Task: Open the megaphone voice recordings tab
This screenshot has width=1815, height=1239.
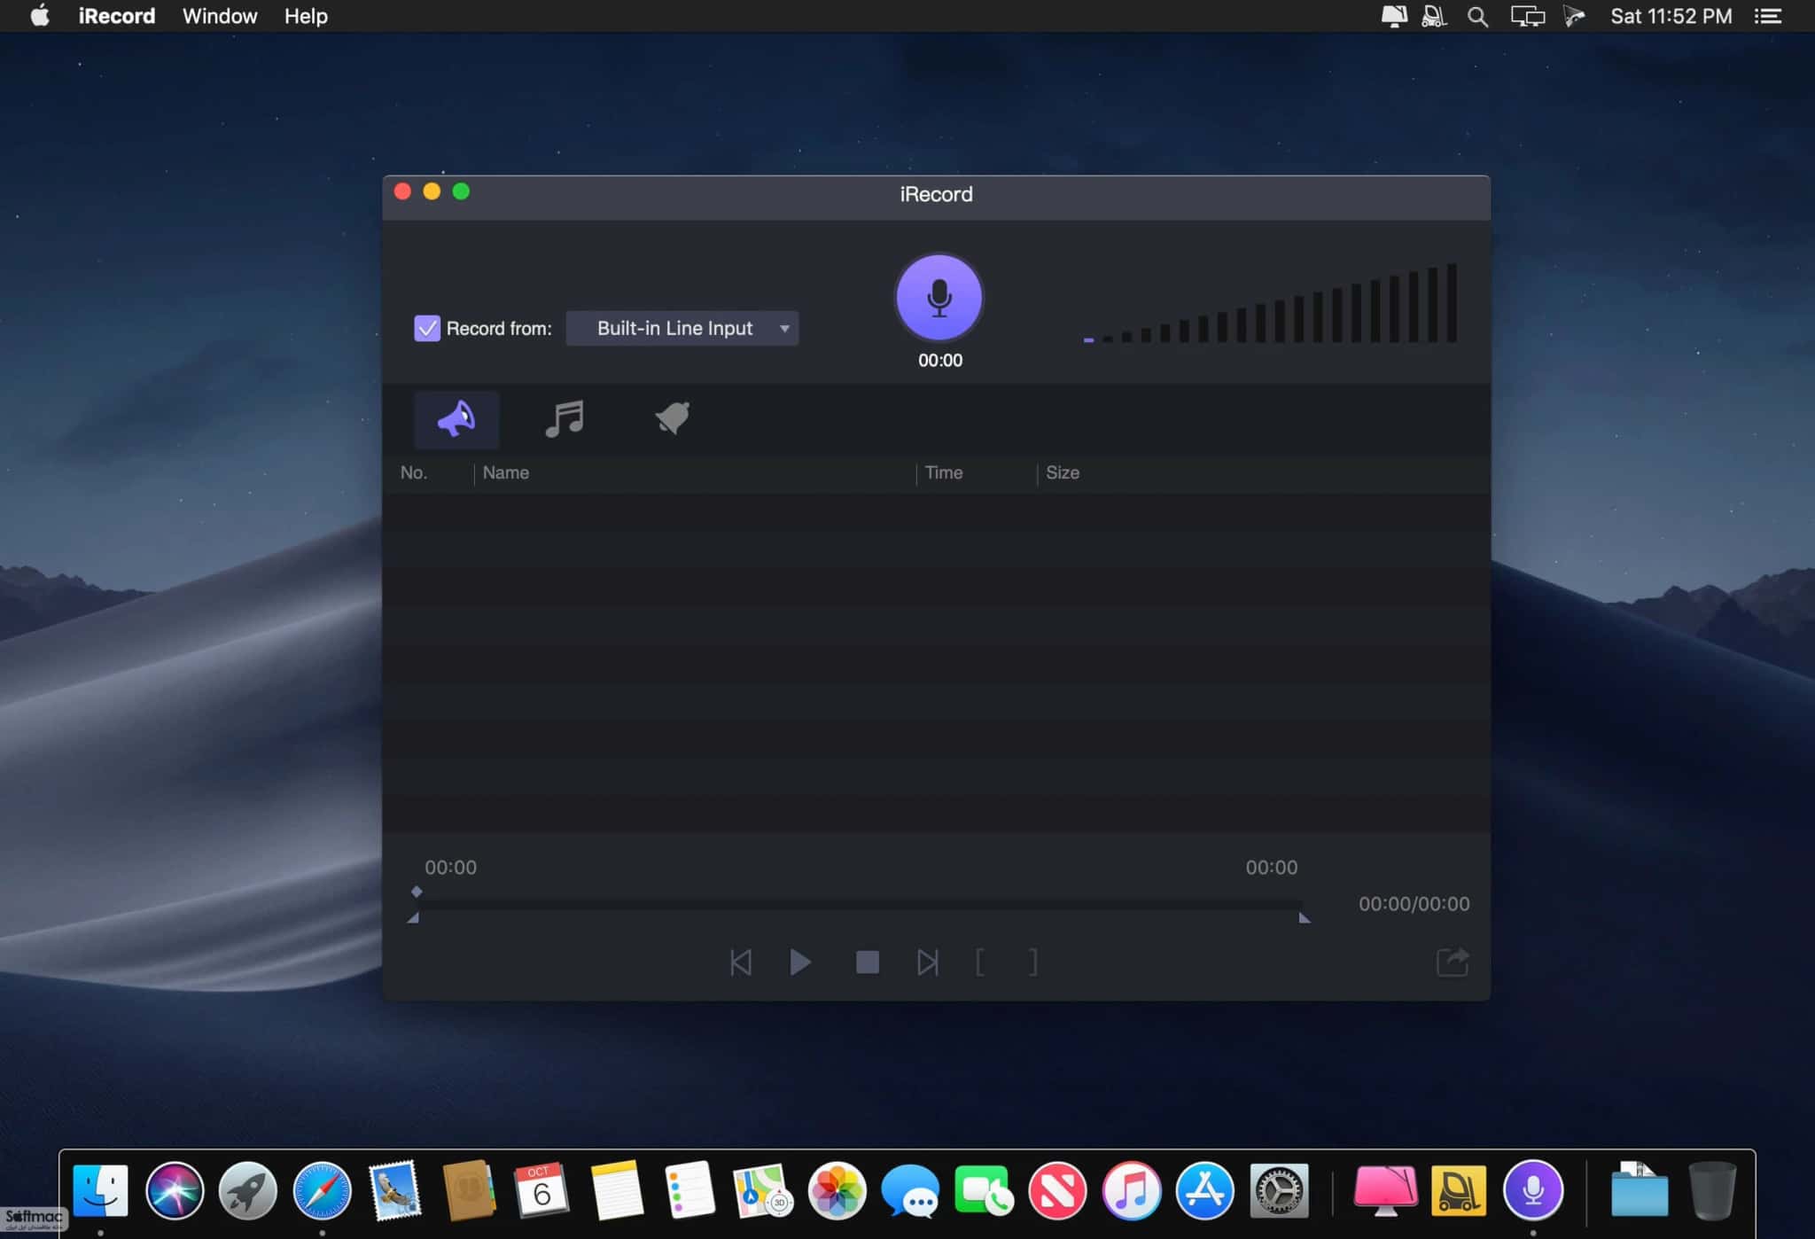Action: [456, 419]
